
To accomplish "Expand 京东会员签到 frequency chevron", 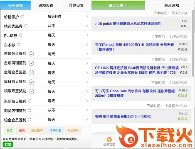I will (x=87, y=54).
